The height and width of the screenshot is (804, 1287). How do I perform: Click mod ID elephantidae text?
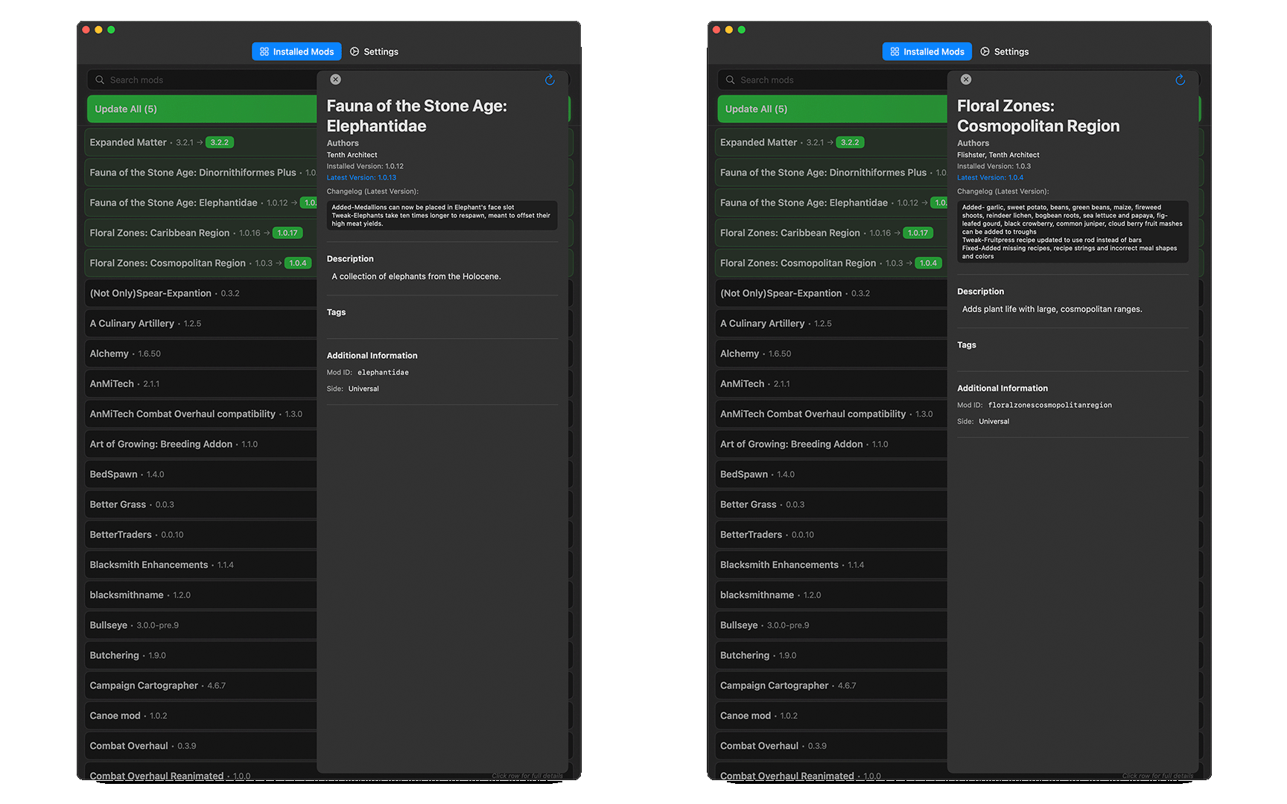pos(383,372)
